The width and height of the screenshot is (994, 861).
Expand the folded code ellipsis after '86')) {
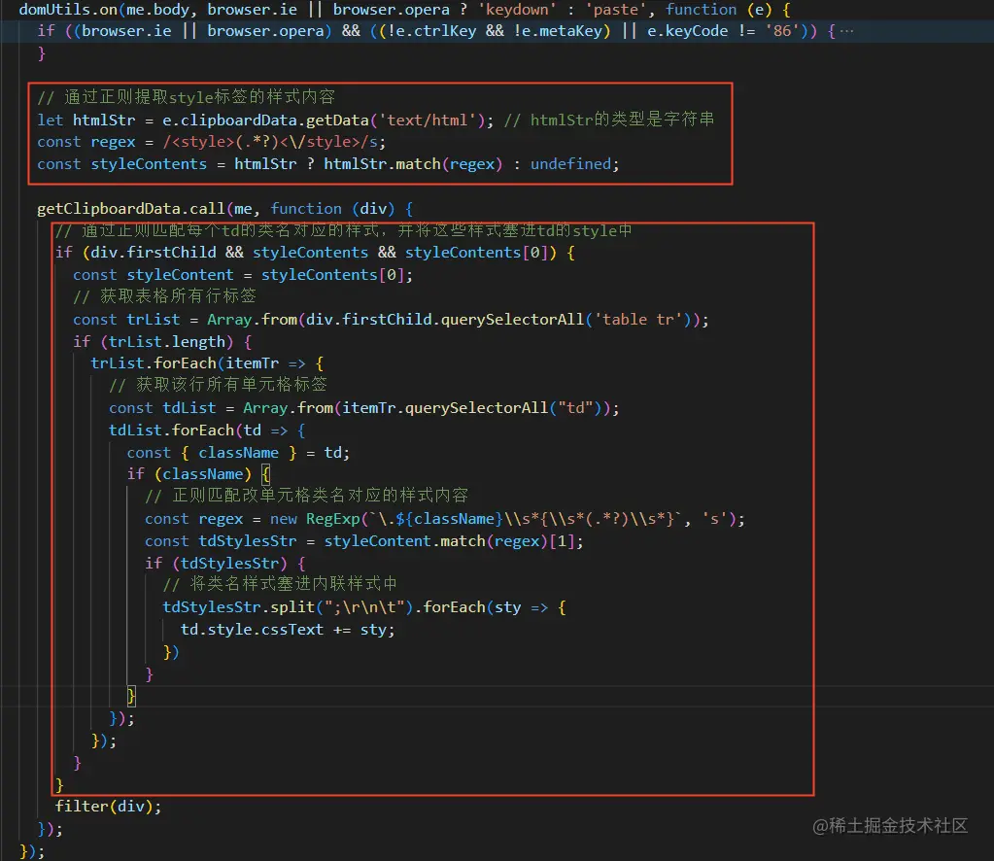[x=846, y=31]
